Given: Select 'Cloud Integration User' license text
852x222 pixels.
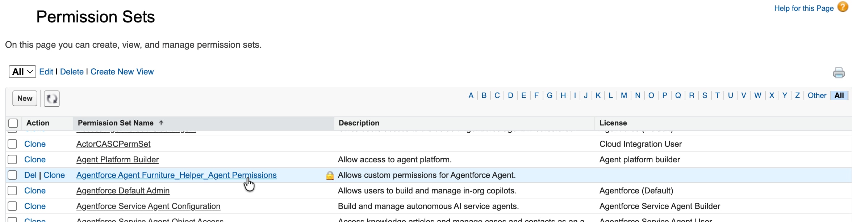Looking at the screenshot, I should coord(640,144).
